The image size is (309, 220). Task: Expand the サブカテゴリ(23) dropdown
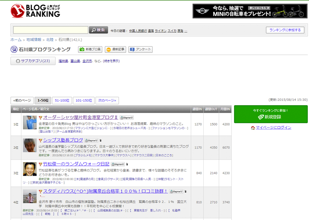click(x=33, y=61)
